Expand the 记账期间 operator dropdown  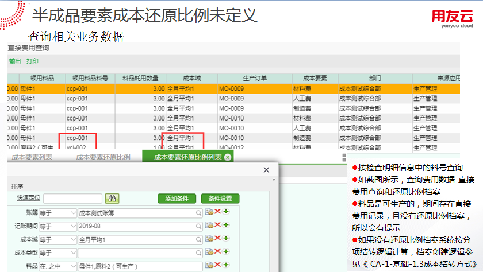click(x=72, y=226)
